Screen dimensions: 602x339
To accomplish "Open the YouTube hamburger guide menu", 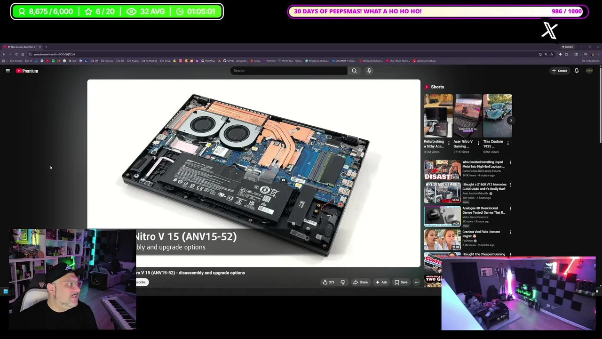I will click(x=8, y=71).
